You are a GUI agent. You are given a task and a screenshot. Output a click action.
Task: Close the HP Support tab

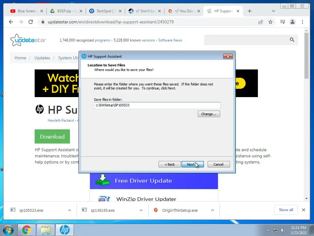pos(238,11)
